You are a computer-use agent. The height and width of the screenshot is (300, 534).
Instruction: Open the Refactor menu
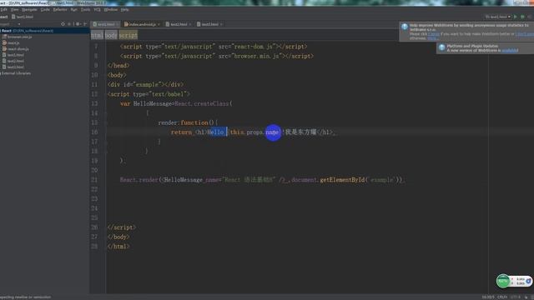tap(60, 10)
